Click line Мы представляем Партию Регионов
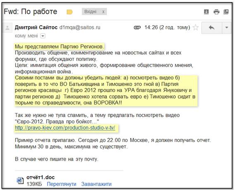Image resolution: width=235 pixels, height=190 pixels. (59, 47)
